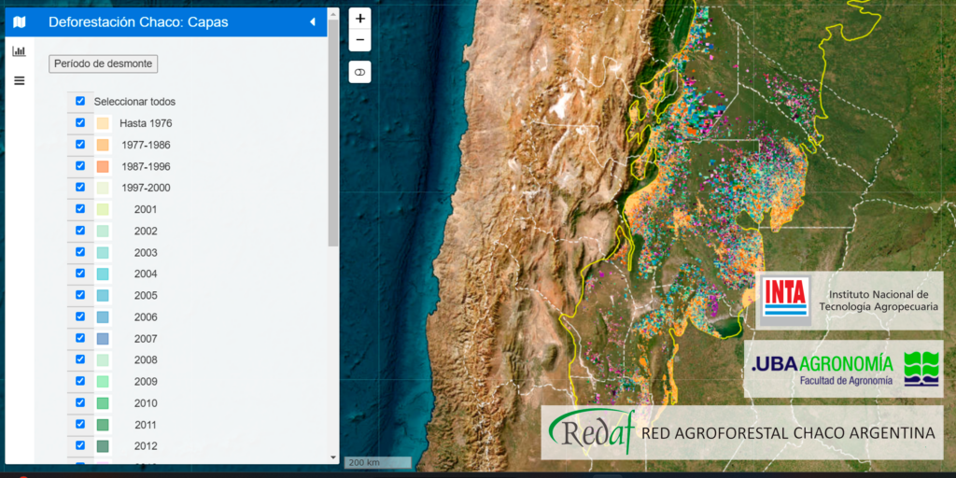The image size is (956, 478).
Task: Click the 1997-2000 color swatch
Action: point(103,188)
